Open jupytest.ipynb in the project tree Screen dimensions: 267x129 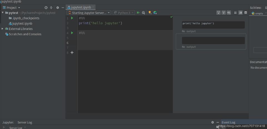22,24
